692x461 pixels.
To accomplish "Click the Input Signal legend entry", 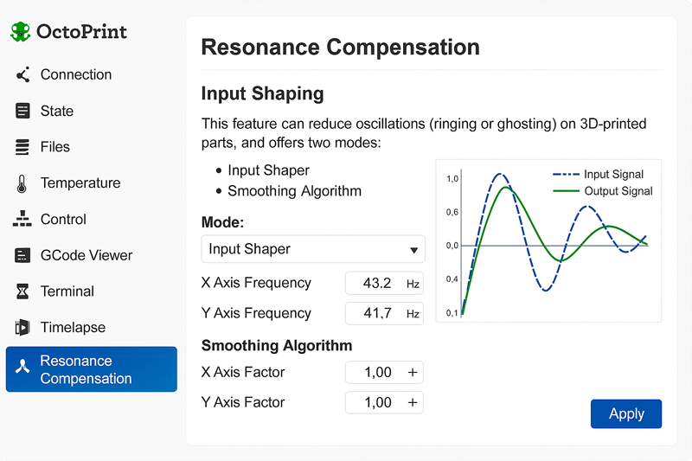I will click(598, 174).
